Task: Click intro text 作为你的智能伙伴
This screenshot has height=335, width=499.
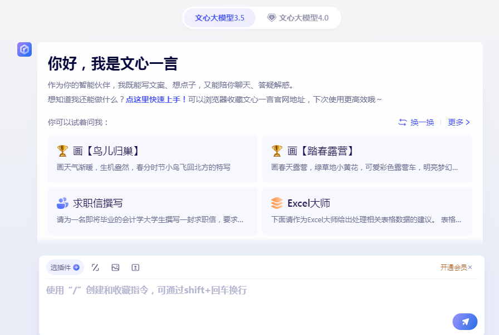Action: point(79,85)
